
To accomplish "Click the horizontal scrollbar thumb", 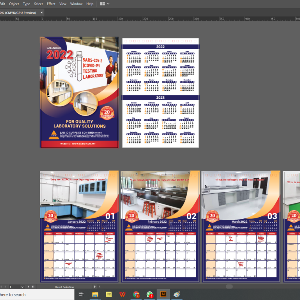I will click(x=229, y=287).
